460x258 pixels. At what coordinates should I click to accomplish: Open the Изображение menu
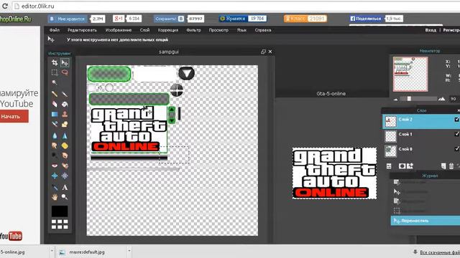(119, 30)
